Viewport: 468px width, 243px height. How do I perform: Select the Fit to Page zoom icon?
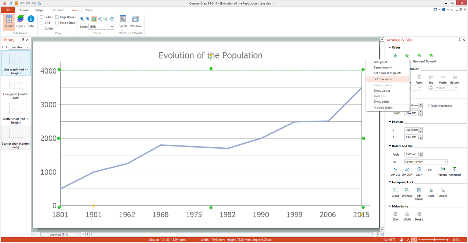[94, 19]
